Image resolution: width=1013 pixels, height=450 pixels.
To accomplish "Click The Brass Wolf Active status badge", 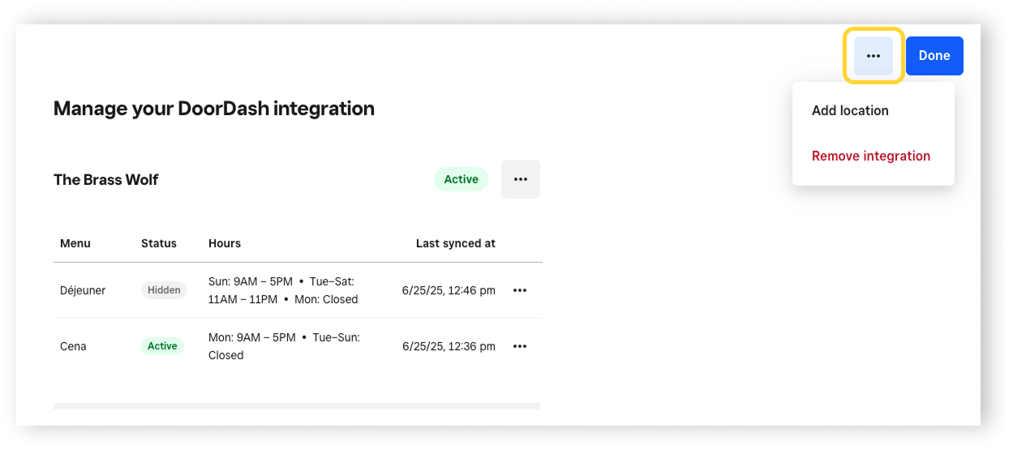I will pyautogui.click(x=461, y=179).
